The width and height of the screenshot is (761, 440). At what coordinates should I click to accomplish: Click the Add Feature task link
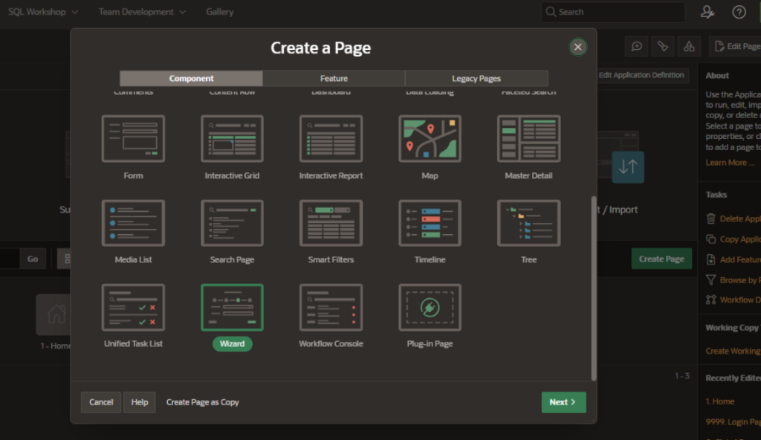point(740,259)
